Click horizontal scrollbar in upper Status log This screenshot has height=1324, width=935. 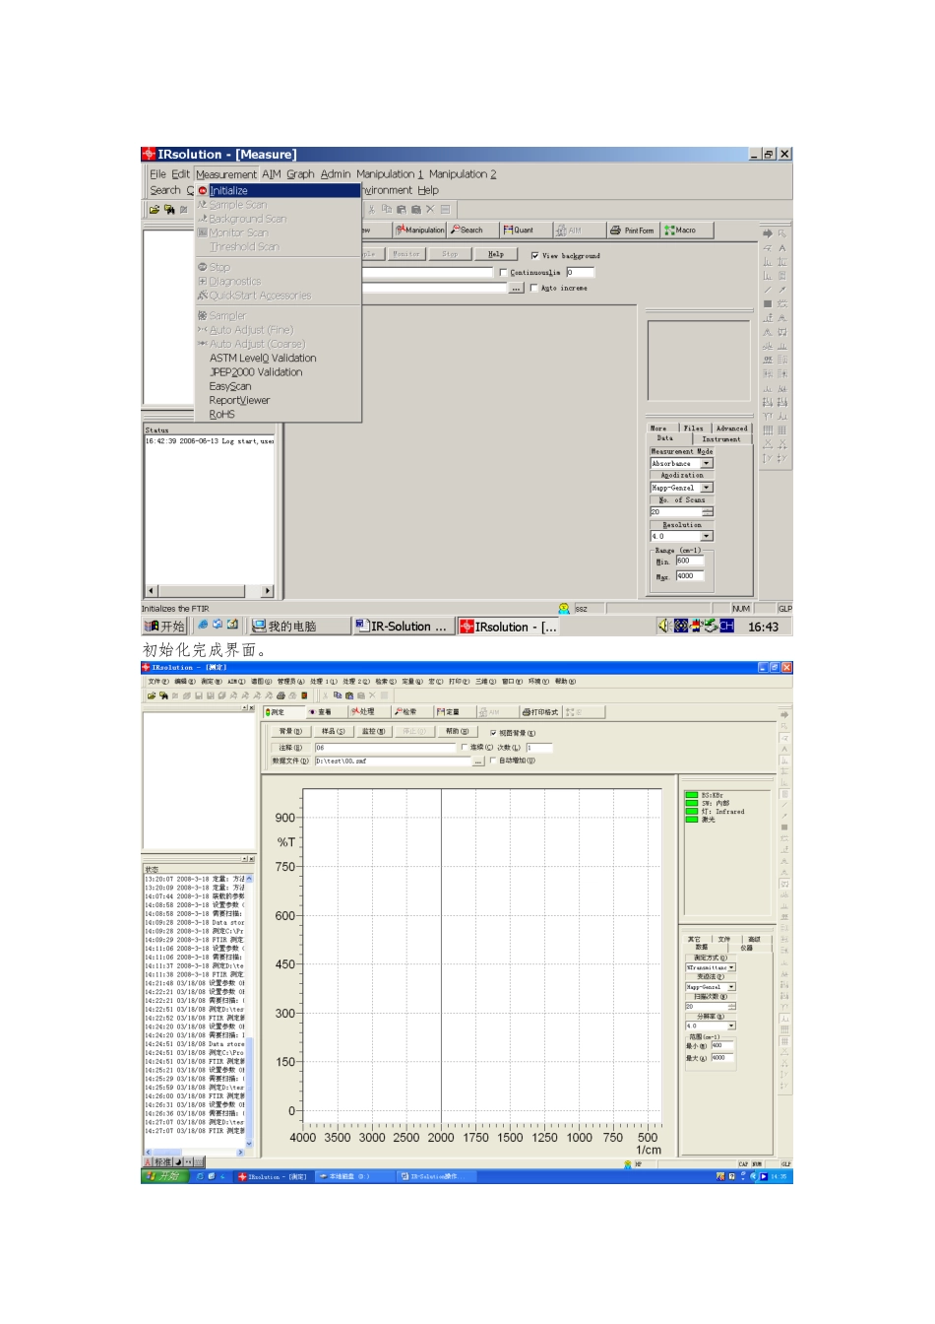click(209, 591)
